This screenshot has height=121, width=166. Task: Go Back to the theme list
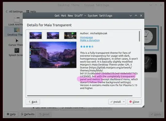coord(33,102)
